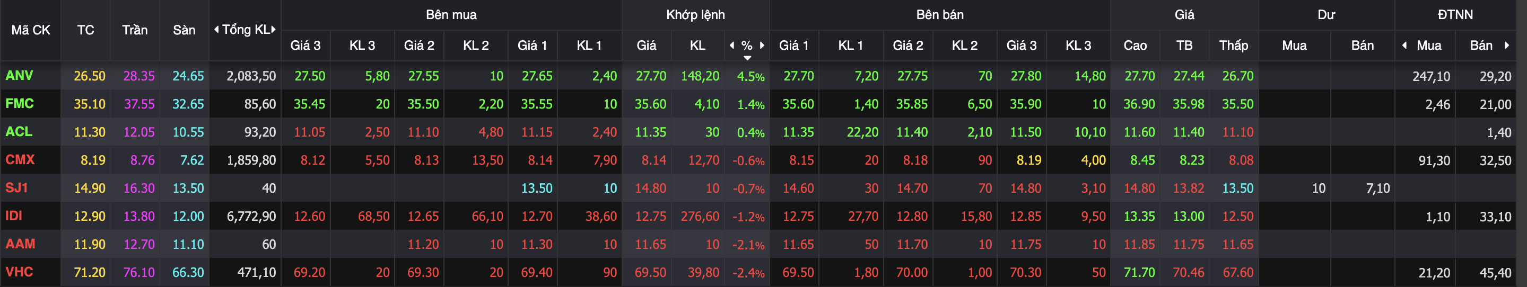Click left arrow beside Tổng KL header
This screenshot has height=287, width=1527.
[x=216, y=30]
